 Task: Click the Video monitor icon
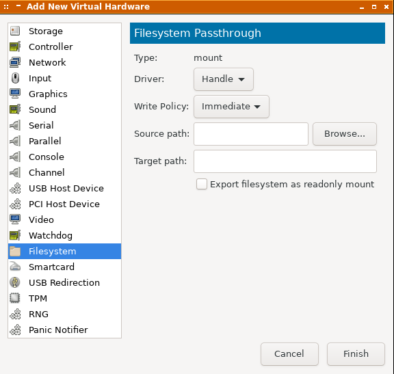[x=15, y=219]
